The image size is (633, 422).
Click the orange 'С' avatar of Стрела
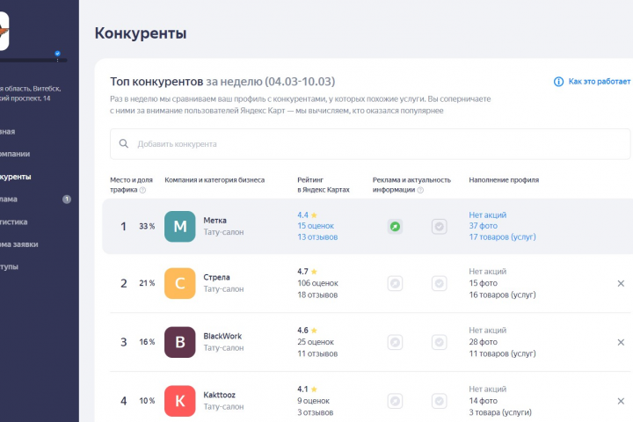179,283
